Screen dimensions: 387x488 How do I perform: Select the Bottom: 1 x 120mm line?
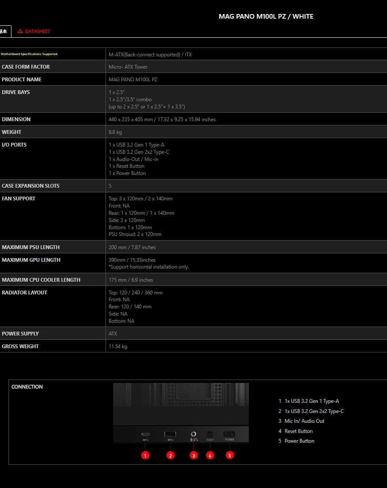click(130, 227)
